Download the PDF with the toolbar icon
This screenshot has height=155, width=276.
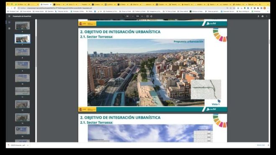tap(258, 16)
